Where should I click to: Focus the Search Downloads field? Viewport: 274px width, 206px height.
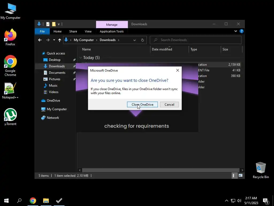coord(196,40)
